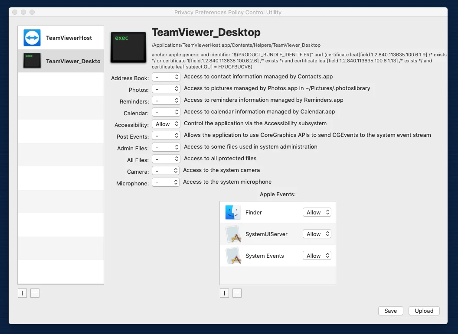Click the SystemUIServer row label
Viewport: 458px width, 334px height.
[266, 234]
